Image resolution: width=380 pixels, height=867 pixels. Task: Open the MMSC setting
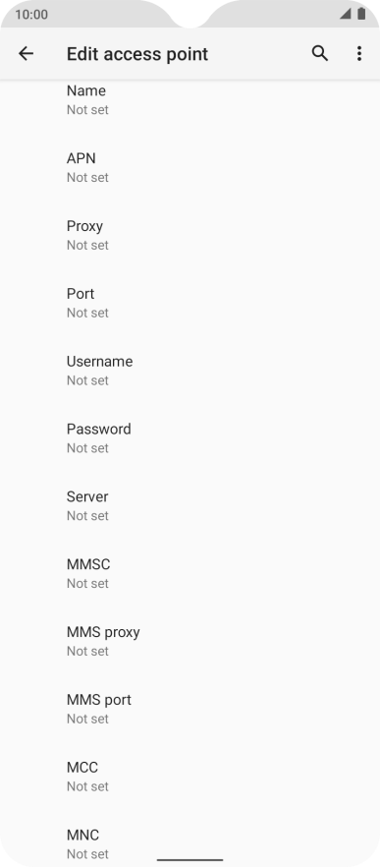190,573
